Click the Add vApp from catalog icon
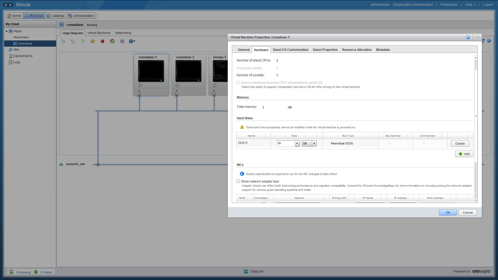The image size is (498, 280). tap(63, 41)
